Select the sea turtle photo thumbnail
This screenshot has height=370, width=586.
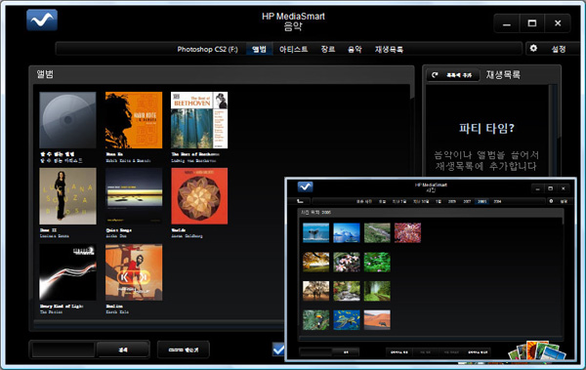(347, 320)
